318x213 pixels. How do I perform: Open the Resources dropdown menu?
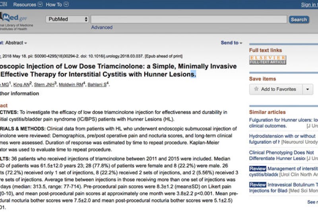tap(28, 4)
